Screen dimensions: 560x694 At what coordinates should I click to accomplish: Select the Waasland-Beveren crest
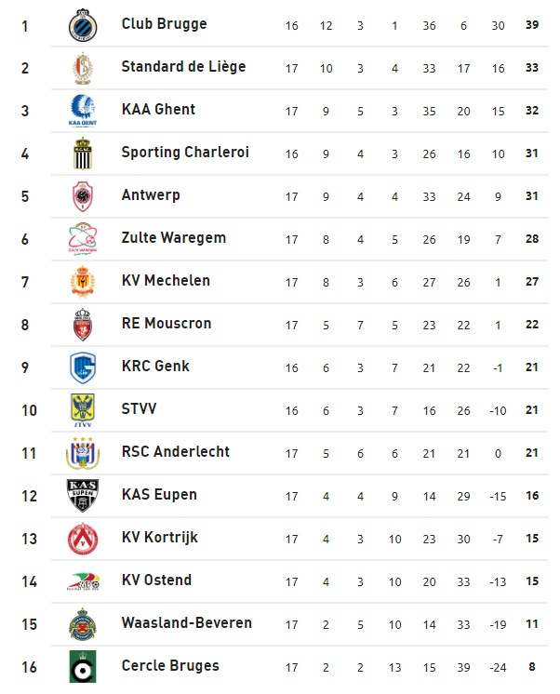click(83, 624)
